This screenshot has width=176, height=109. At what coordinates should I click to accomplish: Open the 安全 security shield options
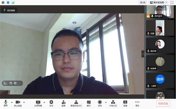tap(51, 103)
